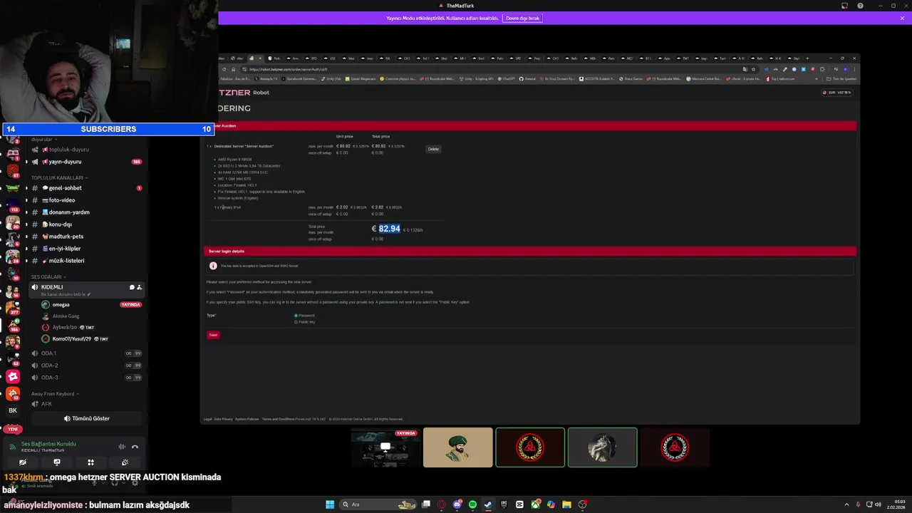
Task: Open Windows Start menu
Action: point(330,504)
